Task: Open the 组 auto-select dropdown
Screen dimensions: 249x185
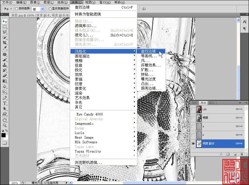Action: click(38, 9)
